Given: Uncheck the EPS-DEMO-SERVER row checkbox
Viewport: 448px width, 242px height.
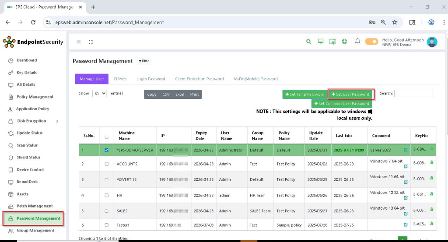Looking at the screenshot, I should point(107,150).
